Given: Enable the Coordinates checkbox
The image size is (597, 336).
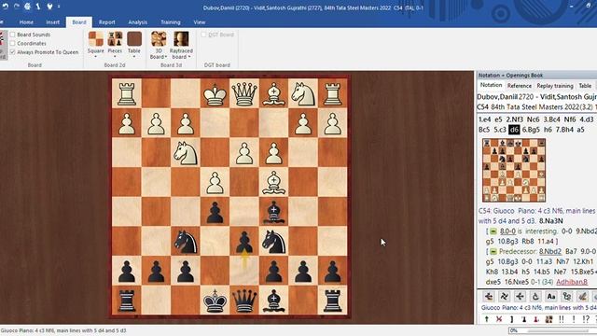Looking at the screenshot, I should (x=12, y=44).
